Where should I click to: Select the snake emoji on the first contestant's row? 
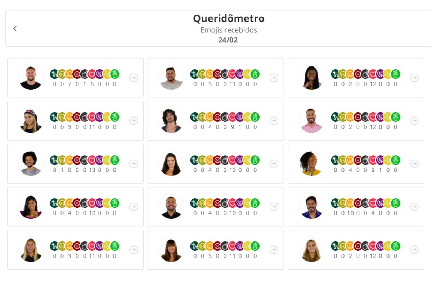54,74
